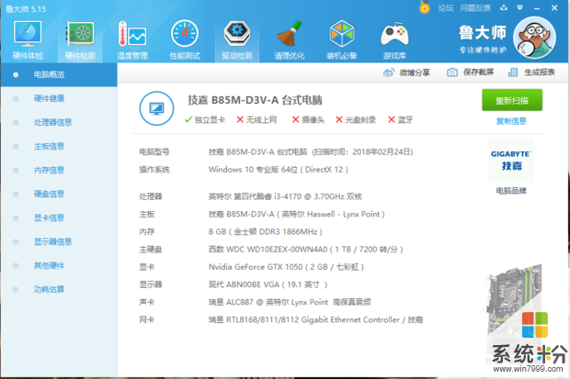Click the 光盘刻录 disc burning status

pos(356,120)
